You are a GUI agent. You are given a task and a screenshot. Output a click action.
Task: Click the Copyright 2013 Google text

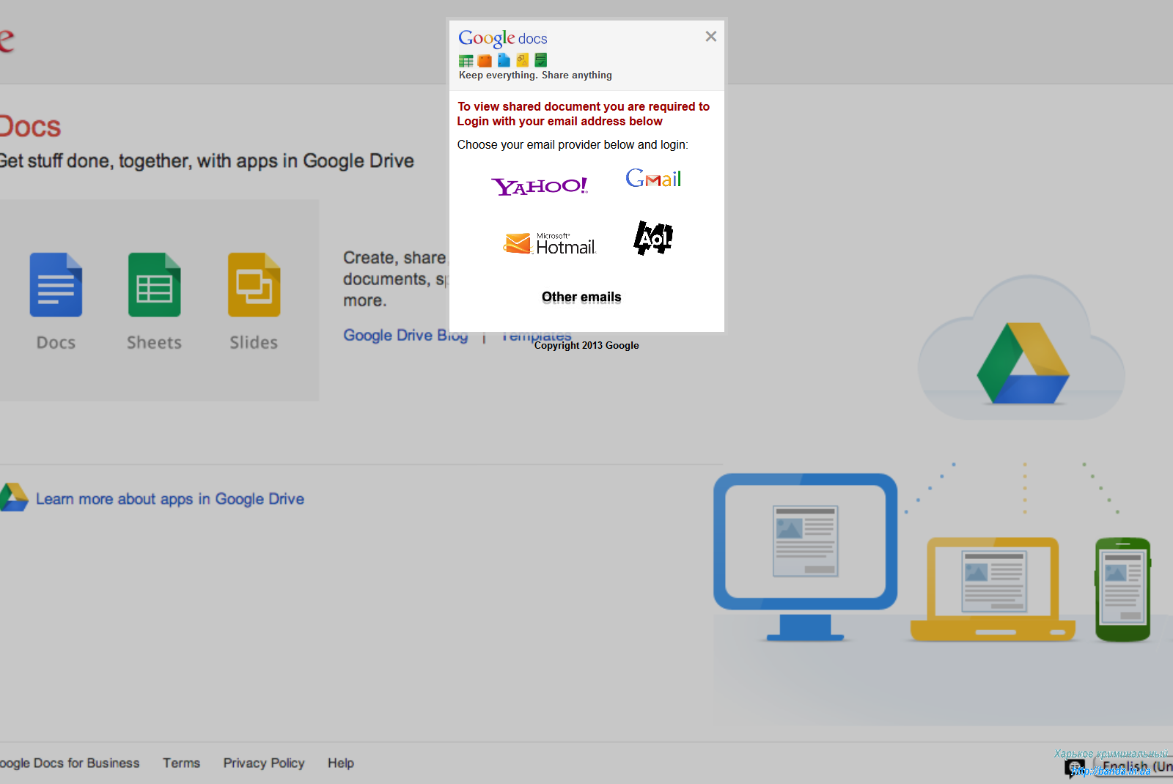pyautogui.click(x=586, y=345)
